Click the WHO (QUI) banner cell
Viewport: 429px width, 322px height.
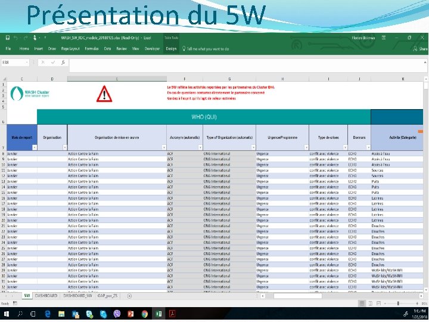pos(204,117)
